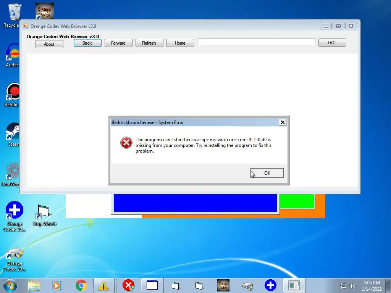Click the GO! button
The width and height of the screenshot is (391, 293).
pyautogui.click(x=332, y=43)
